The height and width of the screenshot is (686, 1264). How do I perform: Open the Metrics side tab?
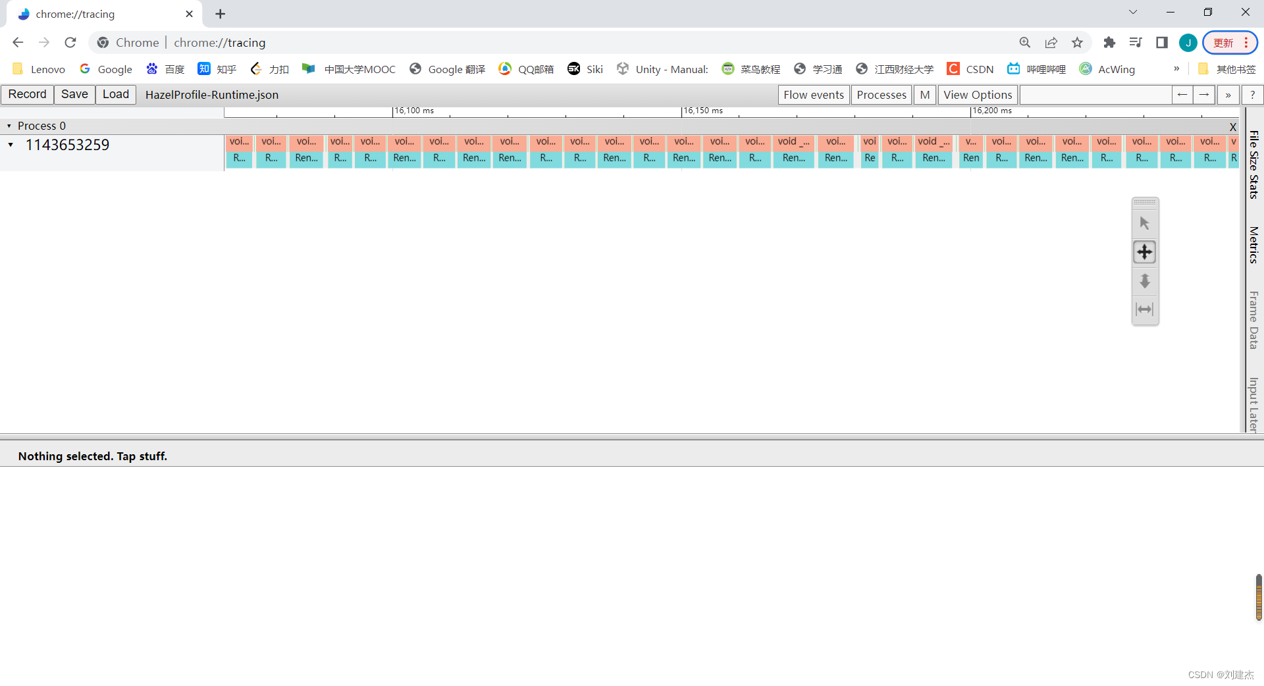click(x=1254, y=245)
